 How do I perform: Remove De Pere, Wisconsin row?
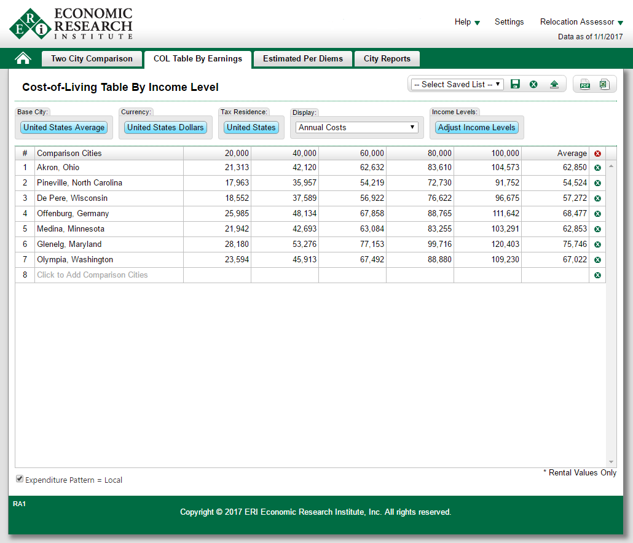click(597, 198)
